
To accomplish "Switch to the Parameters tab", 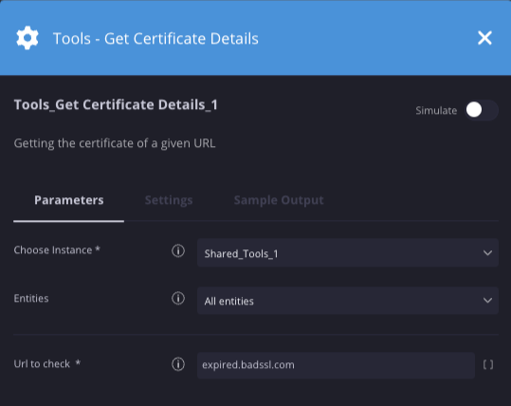I will [x=69, y=200].
